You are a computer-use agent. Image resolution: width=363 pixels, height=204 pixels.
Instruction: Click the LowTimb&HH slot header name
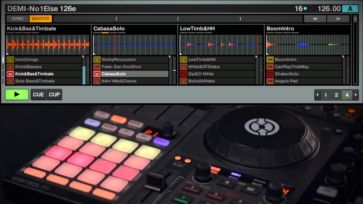pos(197,28)
